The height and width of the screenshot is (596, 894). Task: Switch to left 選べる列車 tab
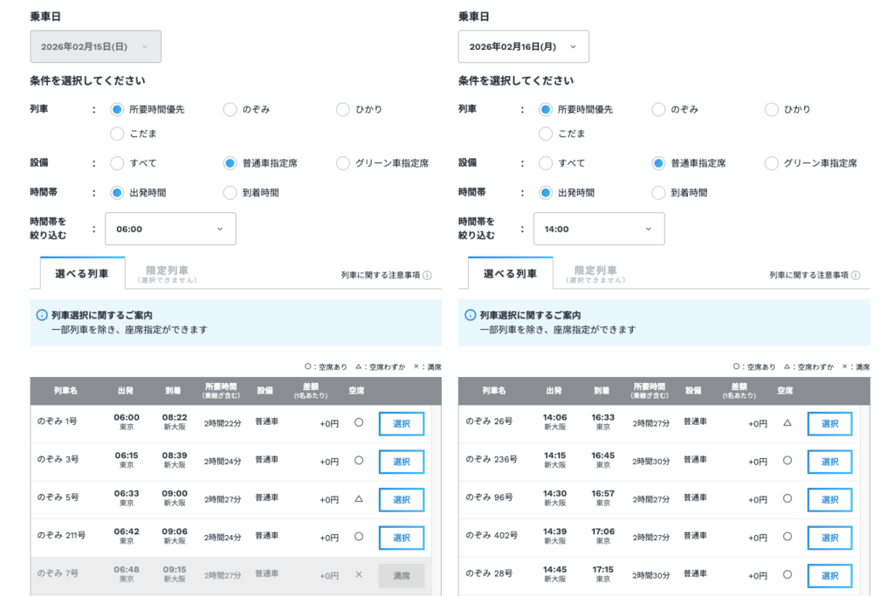tap(82, 273)
